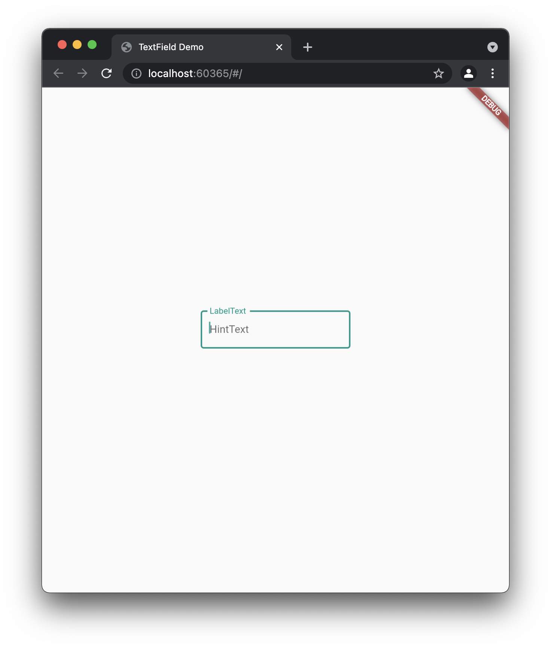Bookmark this page with the star icon
The height and width of the screenshot is (648, 551).
pyautogui.click(x=438, y=73)
